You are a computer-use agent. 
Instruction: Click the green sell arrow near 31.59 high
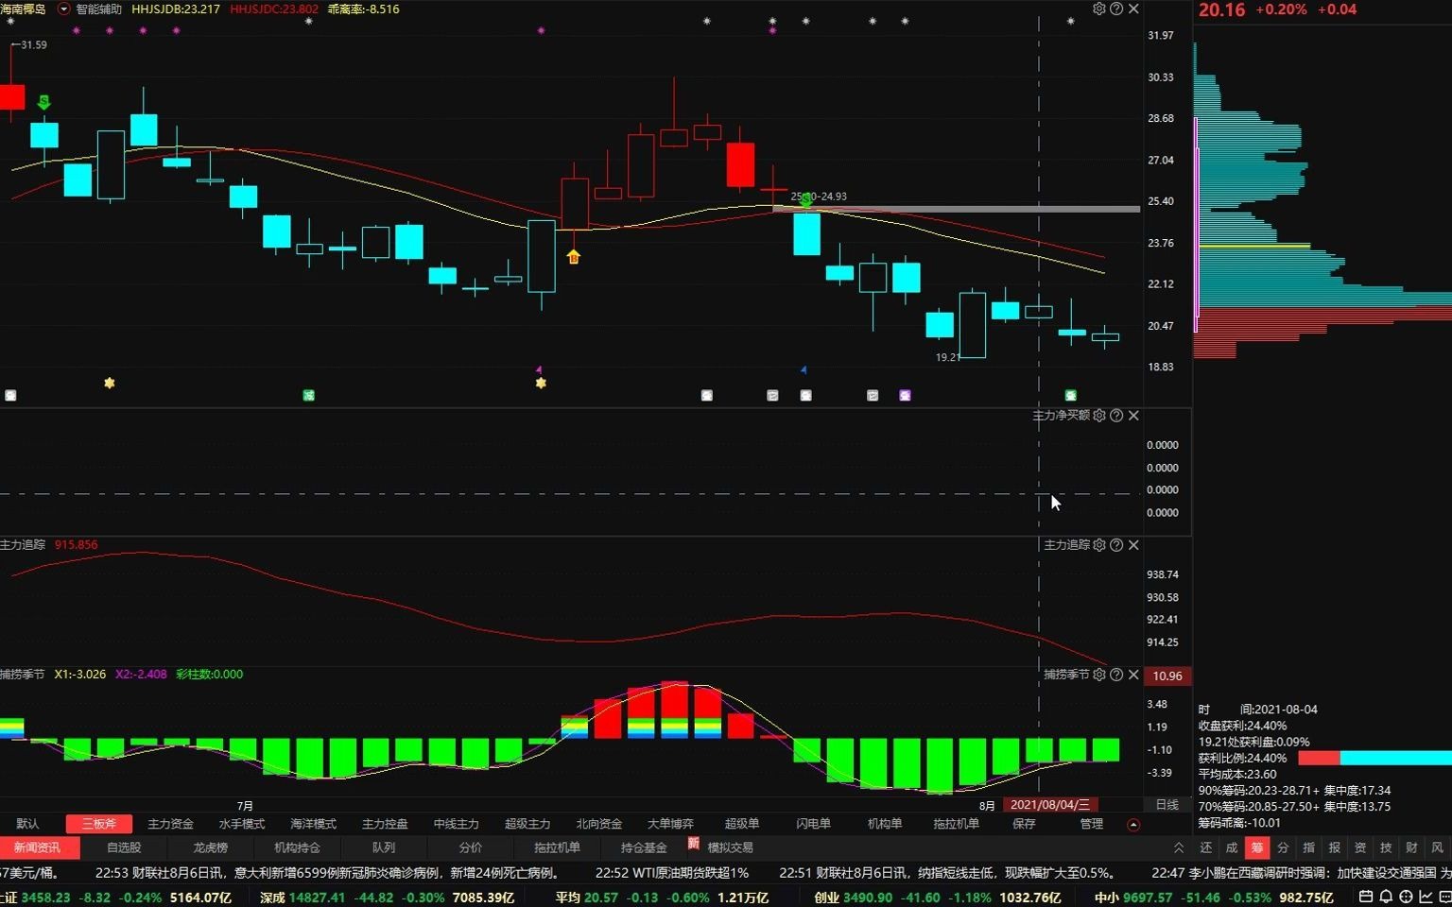(43, 102)
